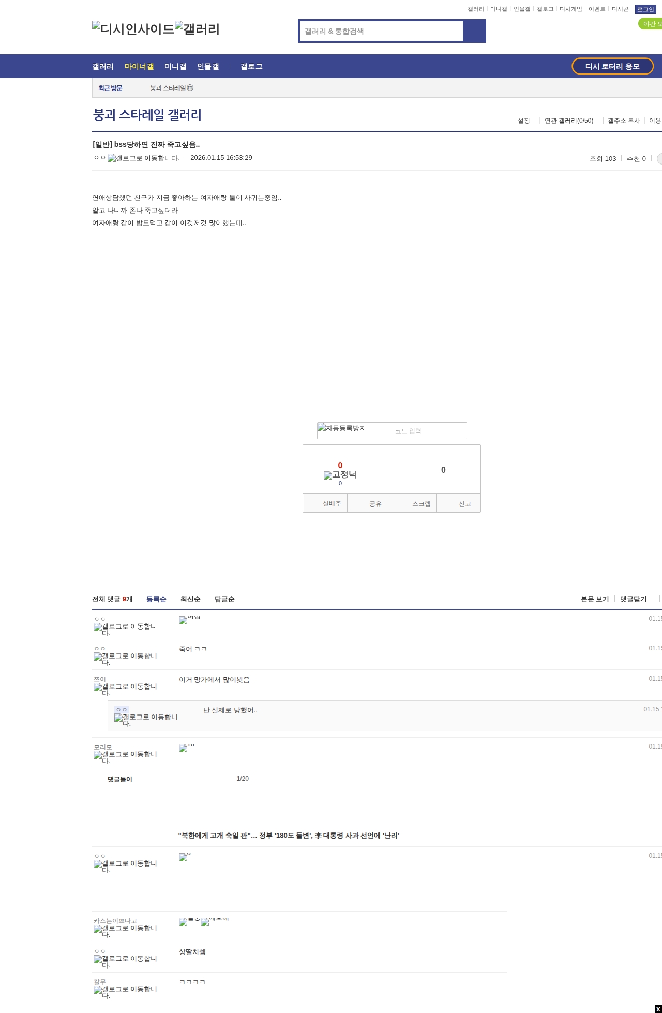Sort comments by 등록순
The height and width of the screenshot is (1013, 662).
156,599
